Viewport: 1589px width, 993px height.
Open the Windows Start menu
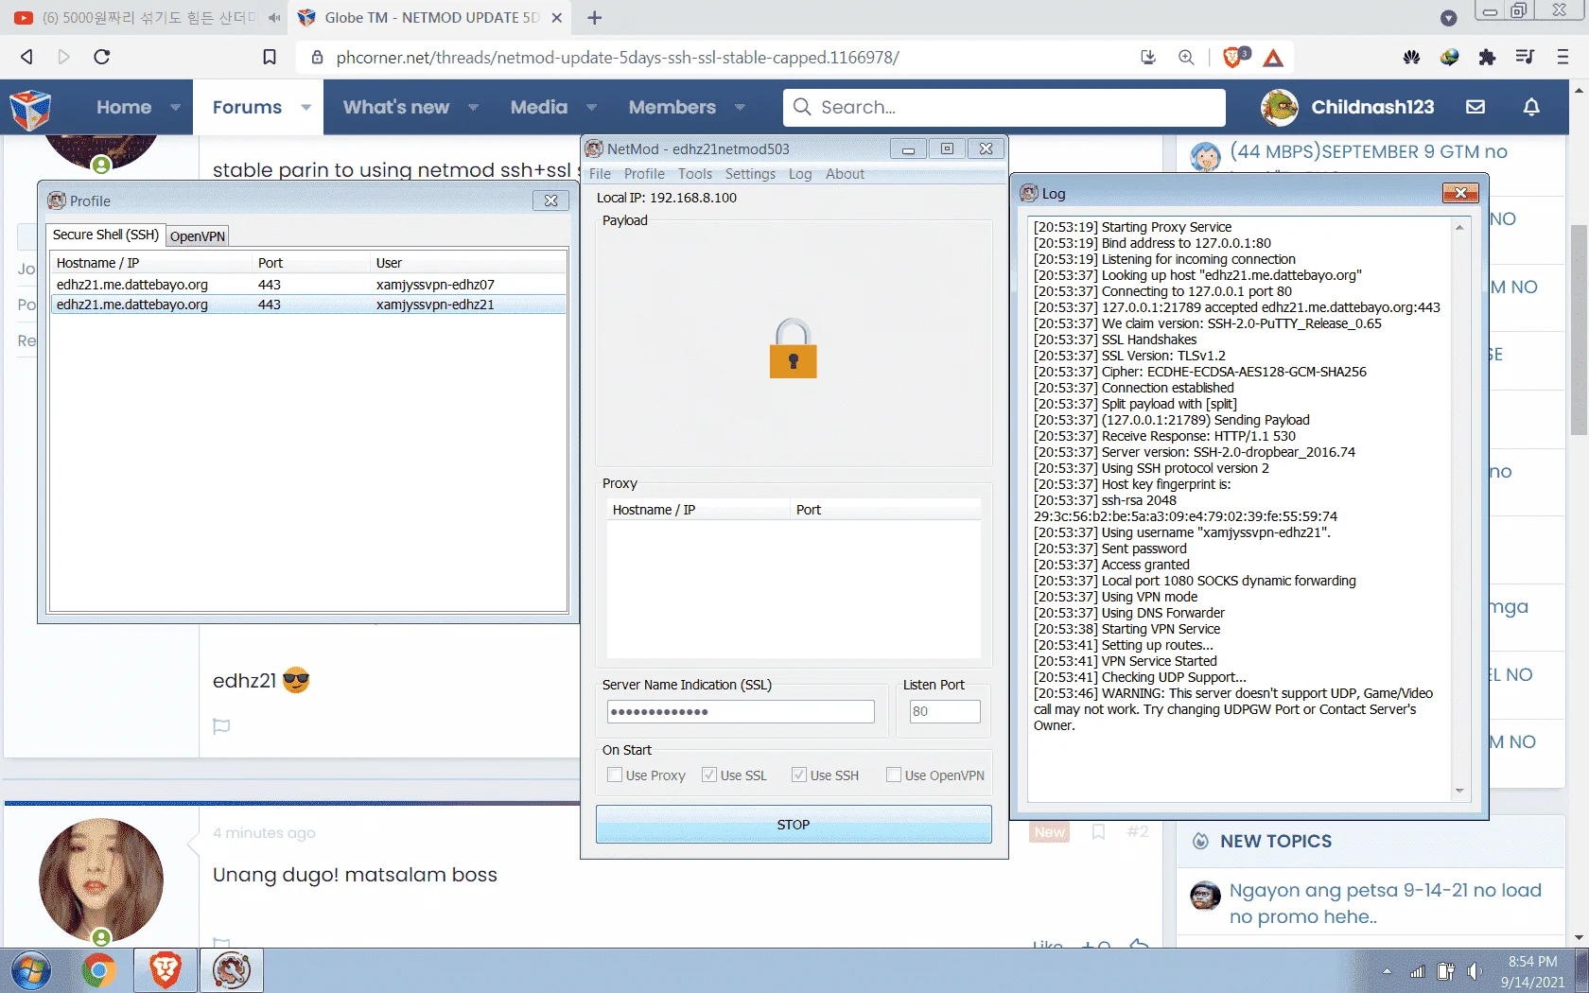pos(30,970)
